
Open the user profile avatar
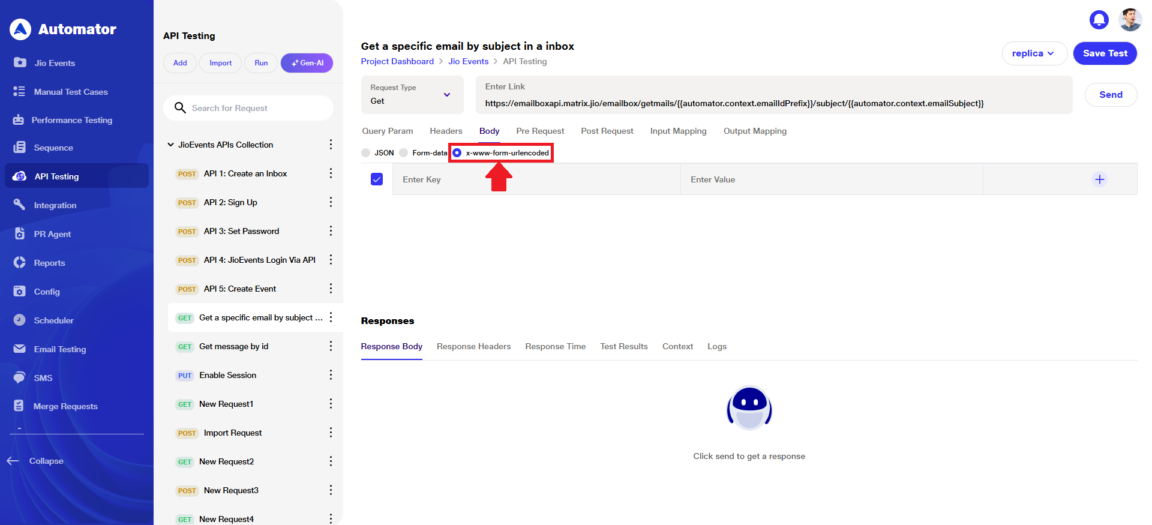(1130, 20)
